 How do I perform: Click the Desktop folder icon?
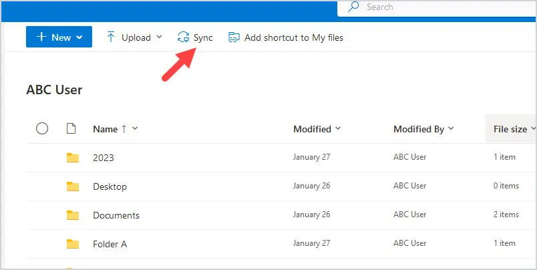click(73, 186)
